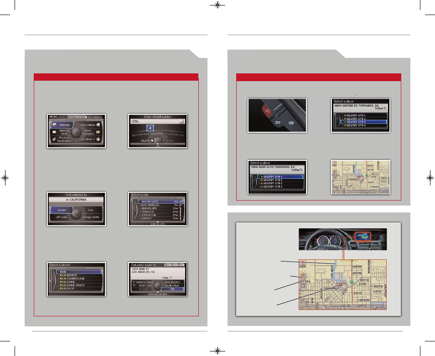The width and height of the screenshot is (435, 356).
Task: Select STOCKTON in city list
Action: [161, 215]
